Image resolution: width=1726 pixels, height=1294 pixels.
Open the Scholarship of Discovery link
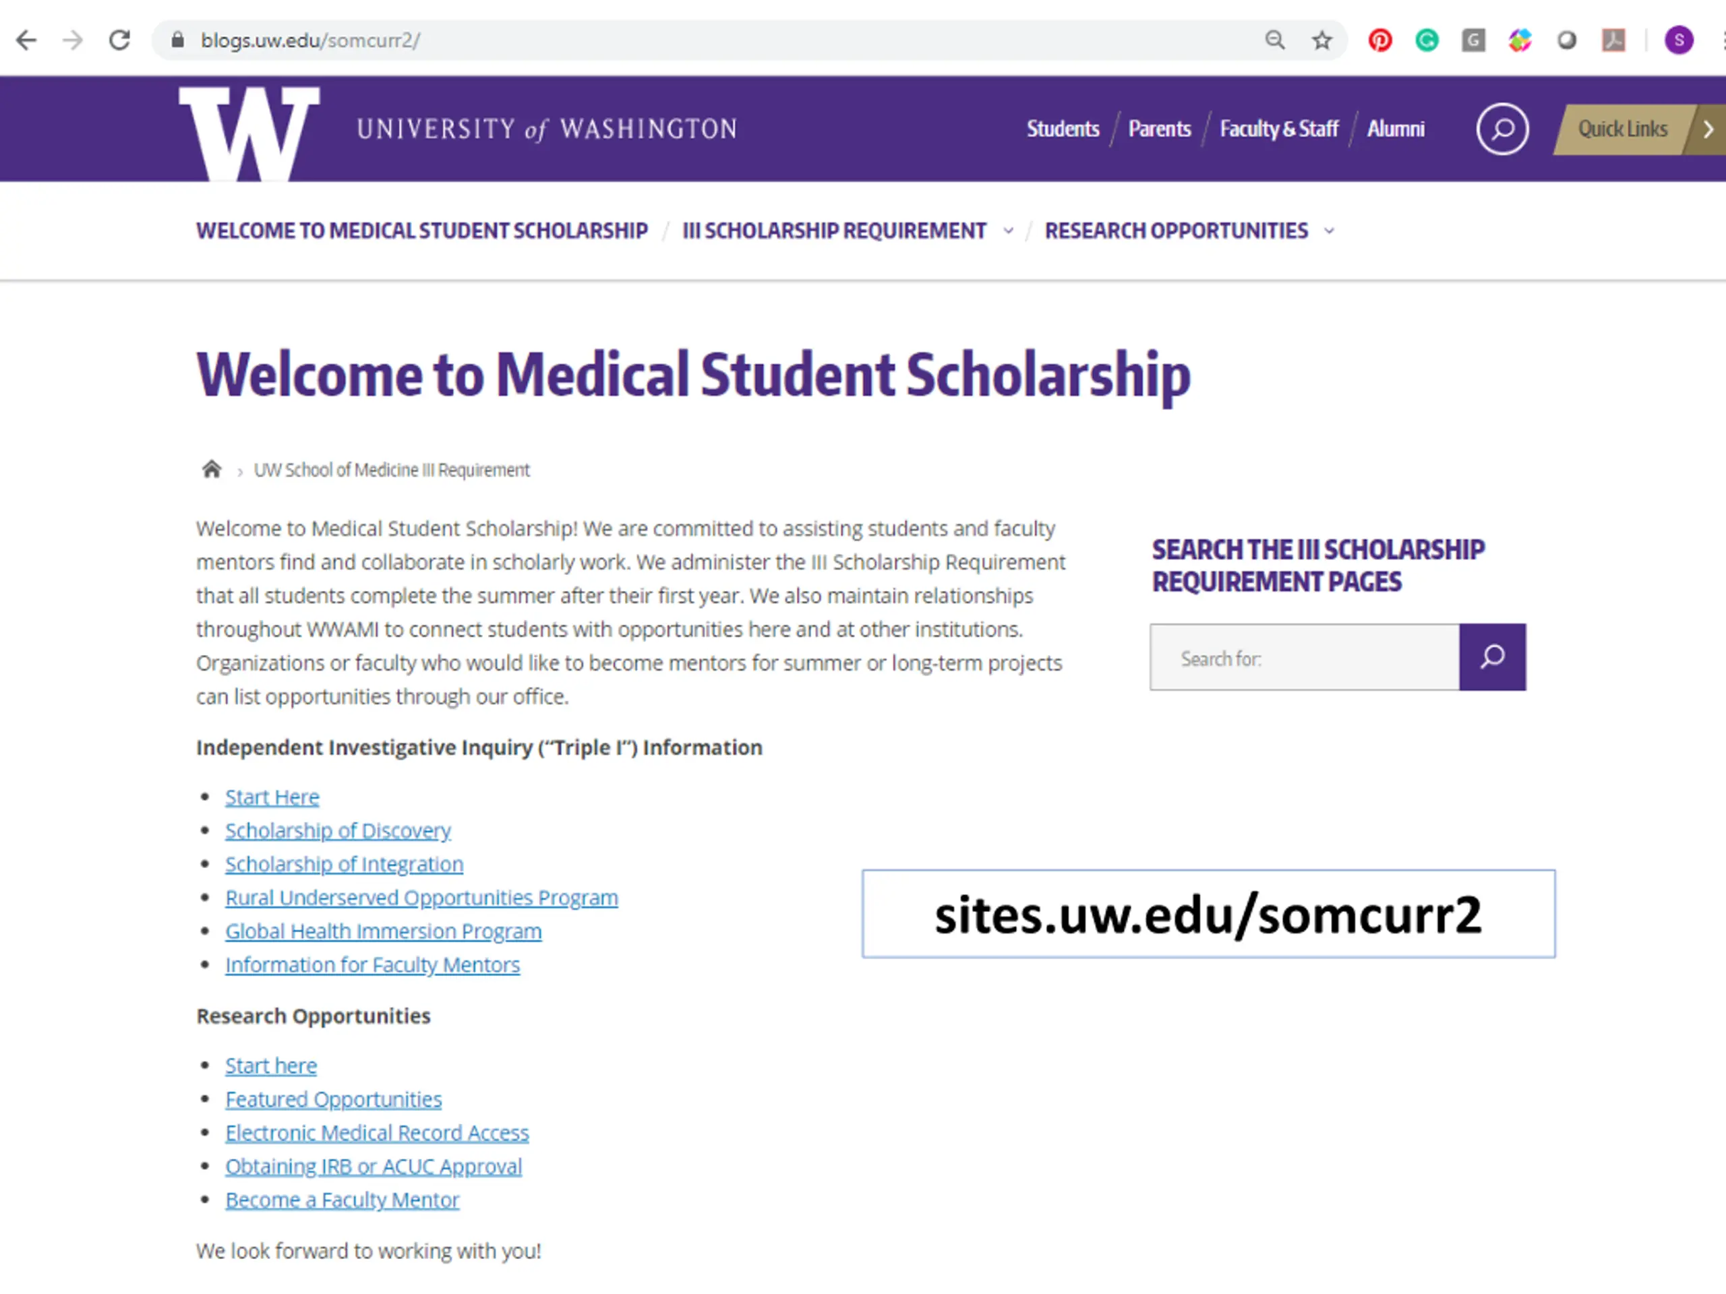[338, 831]
